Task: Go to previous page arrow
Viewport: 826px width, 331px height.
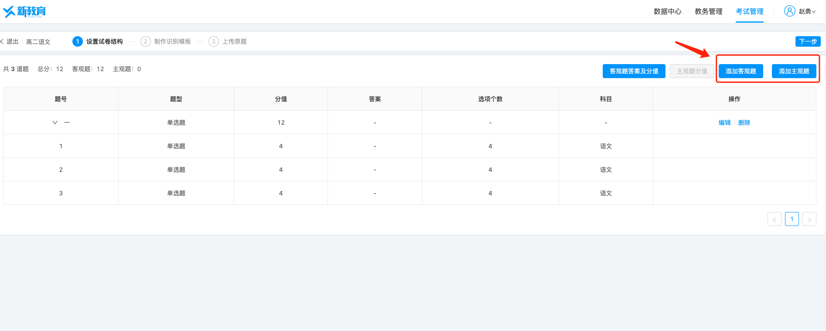Action: tap(774, 219)
